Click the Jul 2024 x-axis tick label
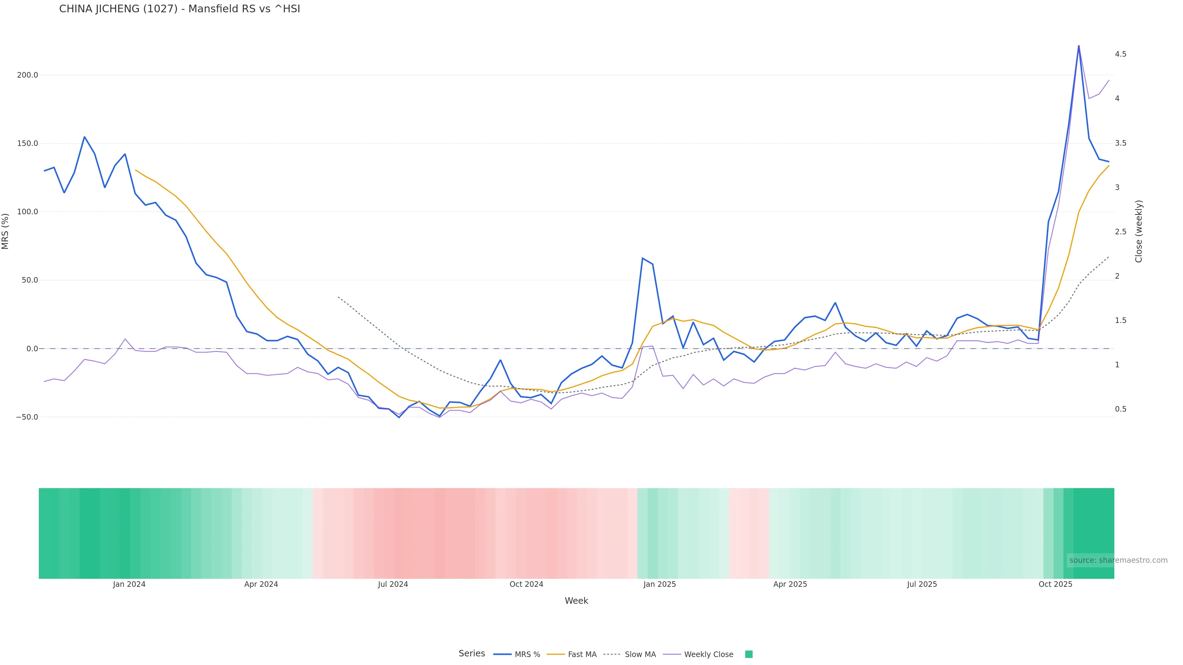 393,584
